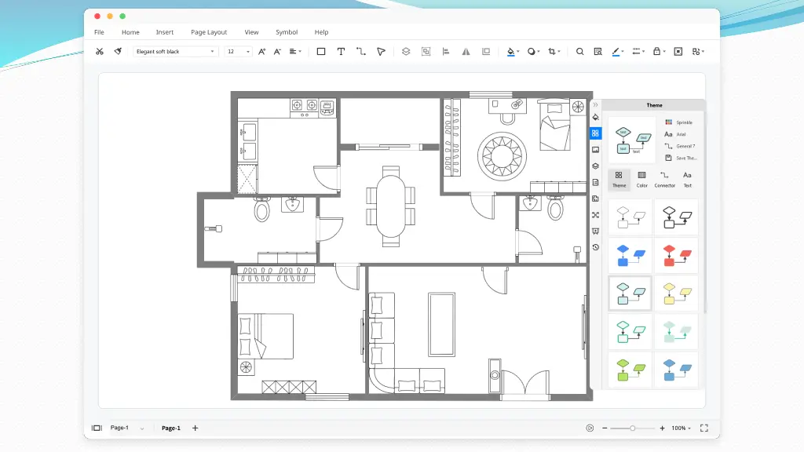Click the format painter brush icon
Screen dimensions: 804x452
[118, 52]
